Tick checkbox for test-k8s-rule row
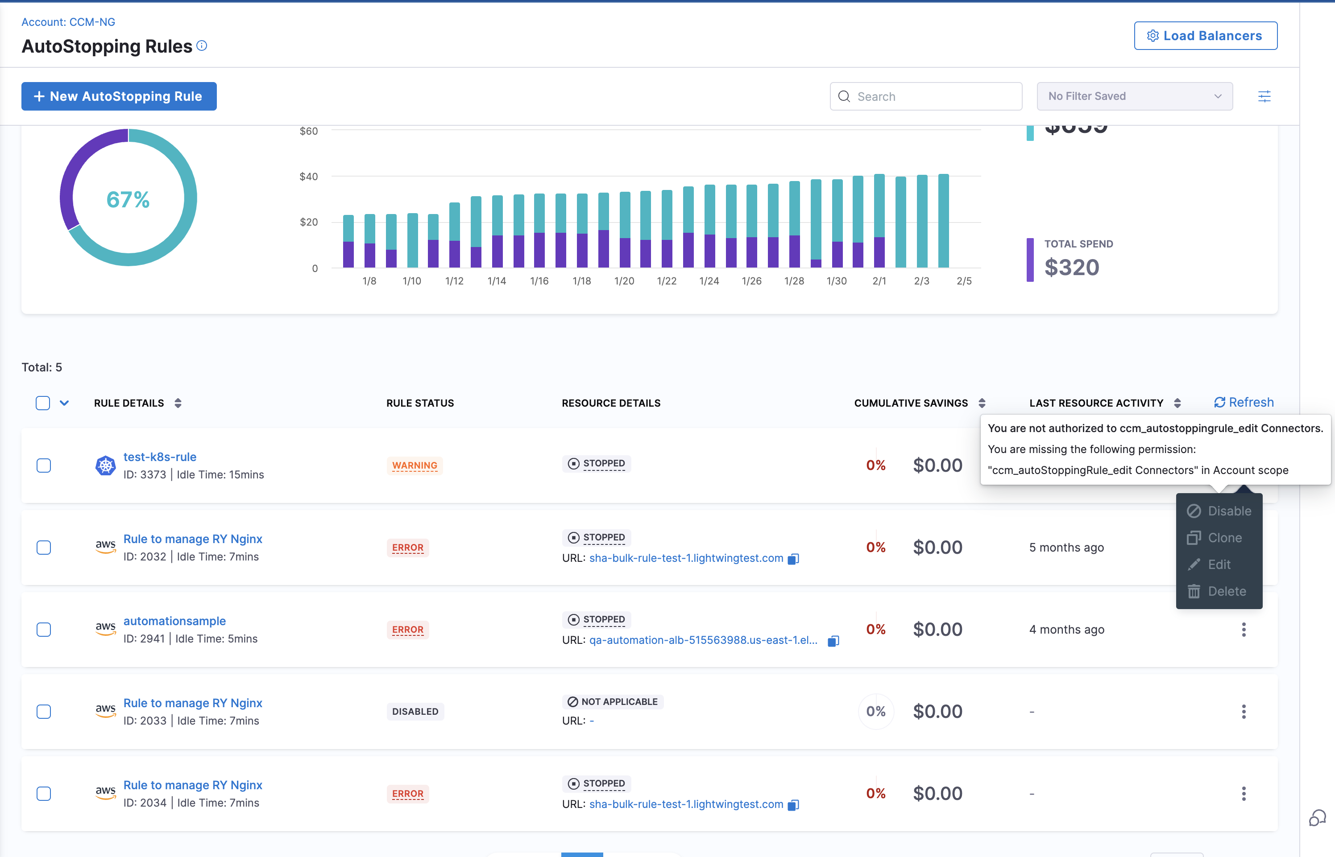Image resolution: width=1335 pixels, height=857 pixels. (43, 465)
